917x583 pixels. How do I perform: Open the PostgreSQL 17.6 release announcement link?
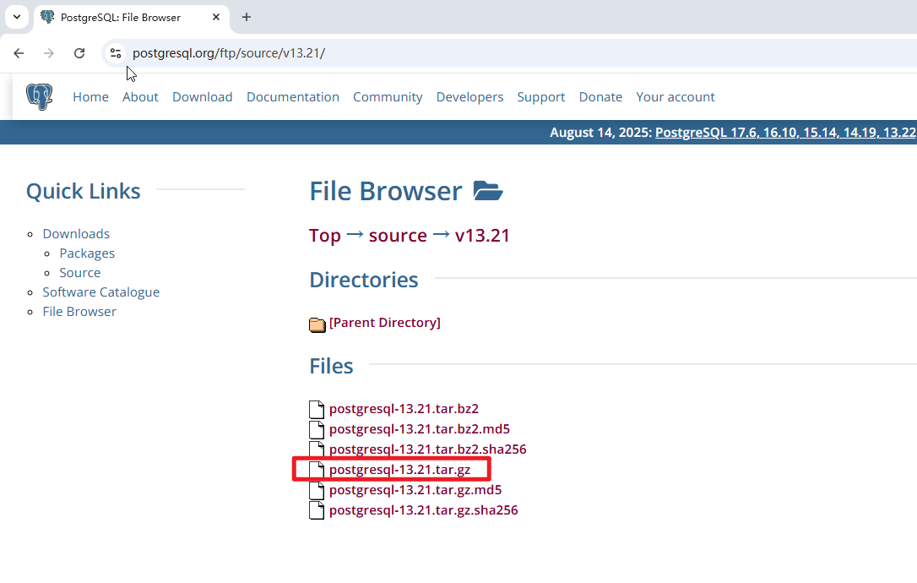click(785, 133)
